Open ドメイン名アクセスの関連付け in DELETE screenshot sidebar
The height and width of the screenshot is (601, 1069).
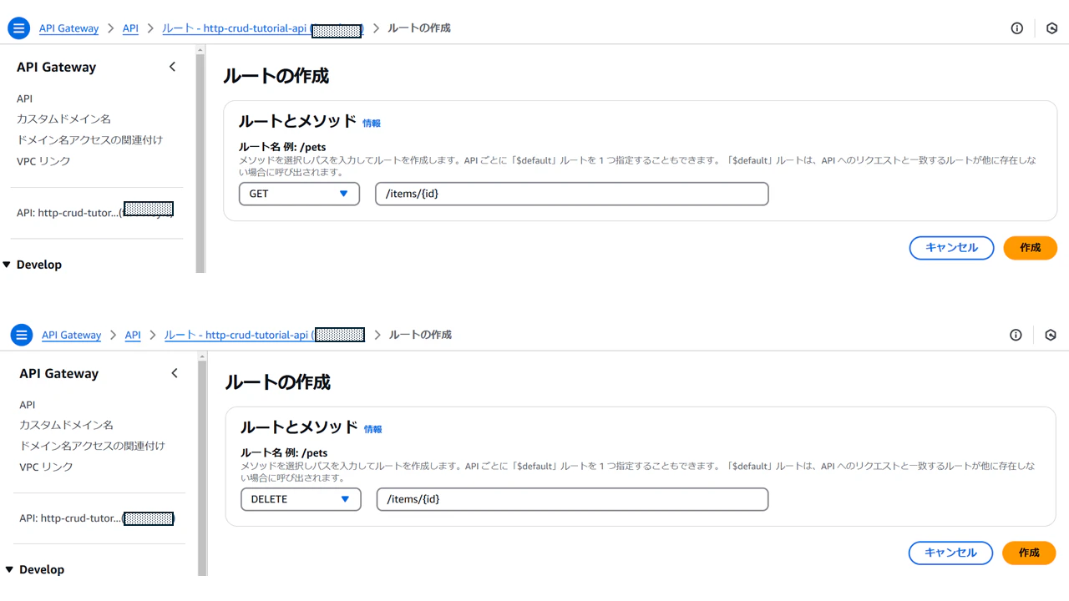click(x=92, y=446)
